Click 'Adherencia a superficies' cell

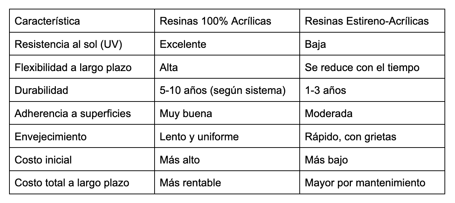82,113
